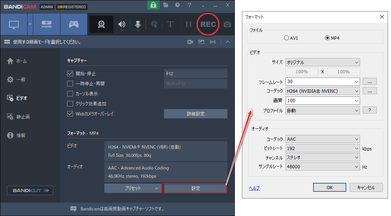Viewport: 391px width, 216px height.
Task: Open the プリセット dropdown button
Action: click(x=133, y=188)
